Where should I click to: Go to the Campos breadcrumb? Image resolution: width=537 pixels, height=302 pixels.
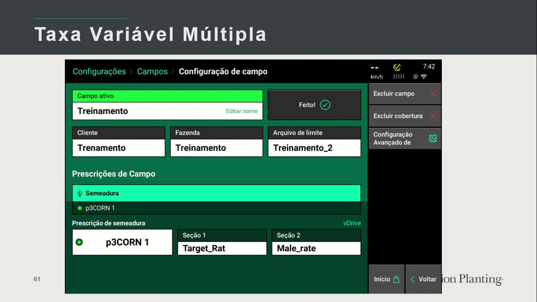click(152, 71)
